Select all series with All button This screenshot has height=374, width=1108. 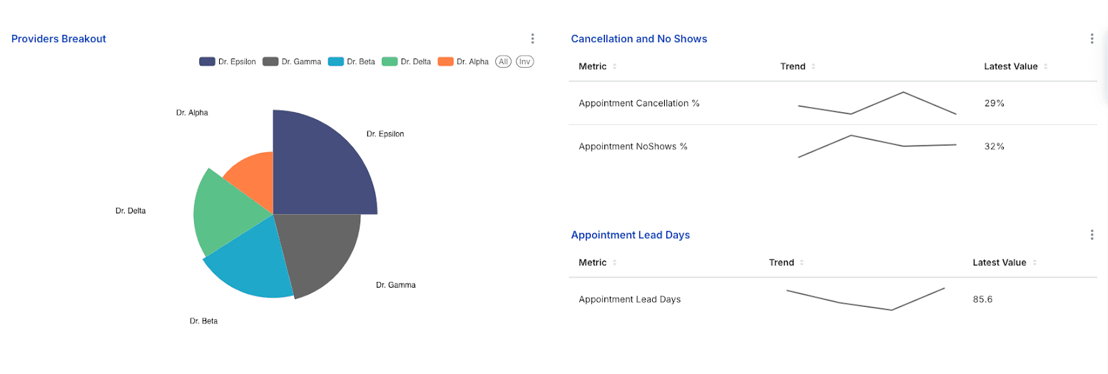504,61
